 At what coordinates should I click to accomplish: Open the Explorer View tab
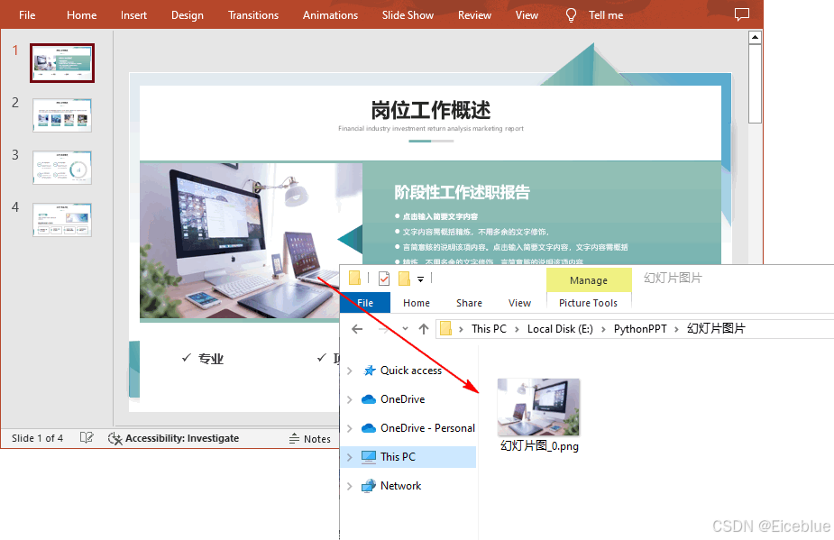click(x=519, y=303)
